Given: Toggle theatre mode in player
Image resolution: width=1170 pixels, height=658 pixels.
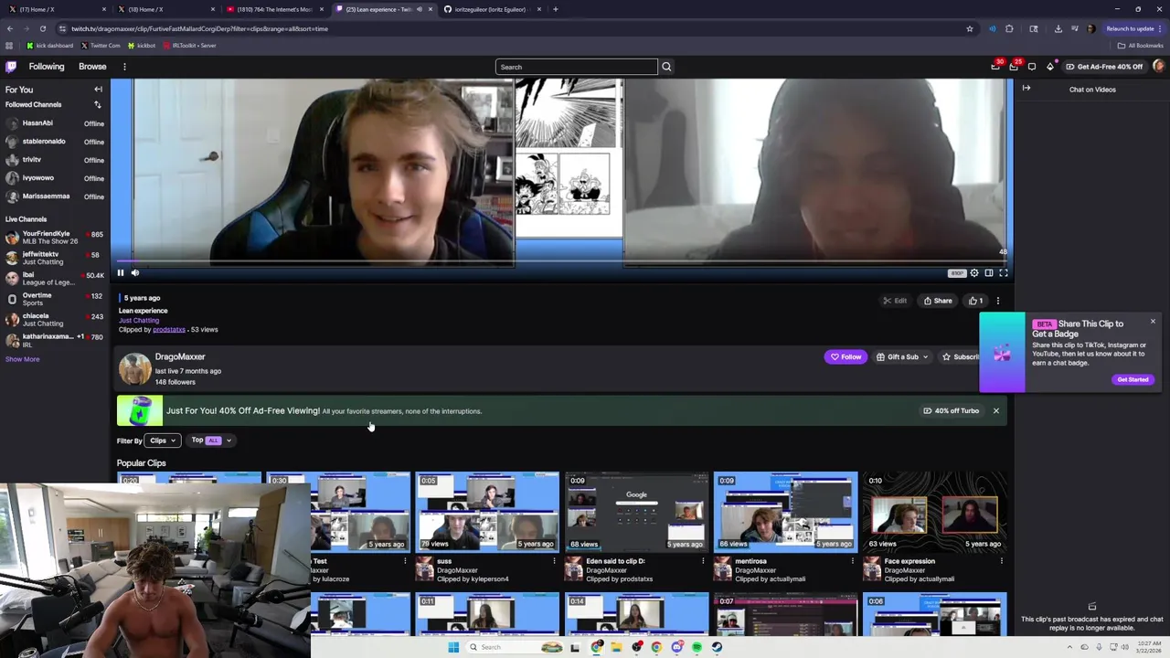Looking at the screenshot, I should coord(989,272).
